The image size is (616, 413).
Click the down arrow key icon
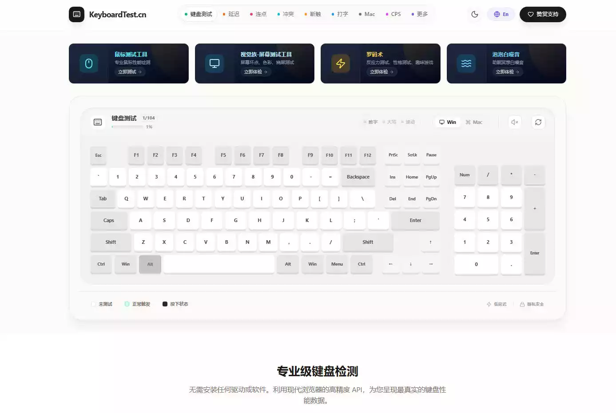(411, 264)
